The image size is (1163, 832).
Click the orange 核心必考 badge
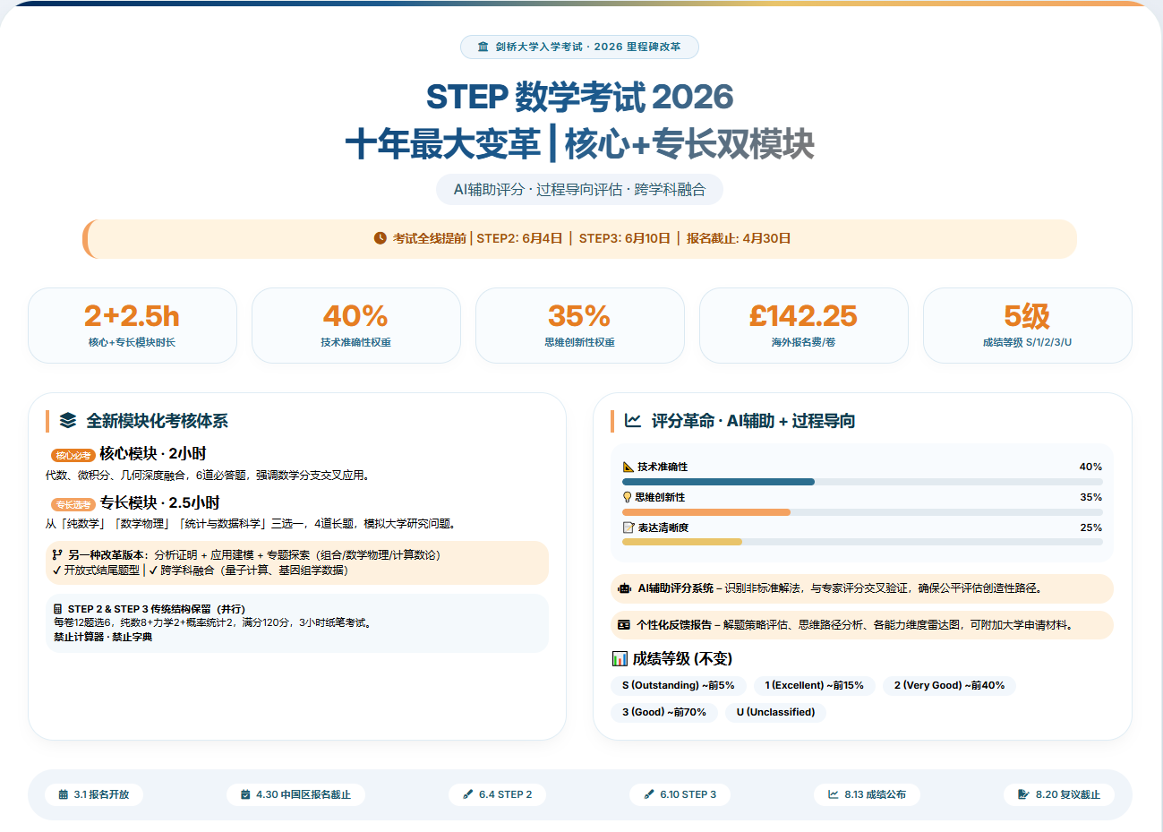(x=73, y=456)
